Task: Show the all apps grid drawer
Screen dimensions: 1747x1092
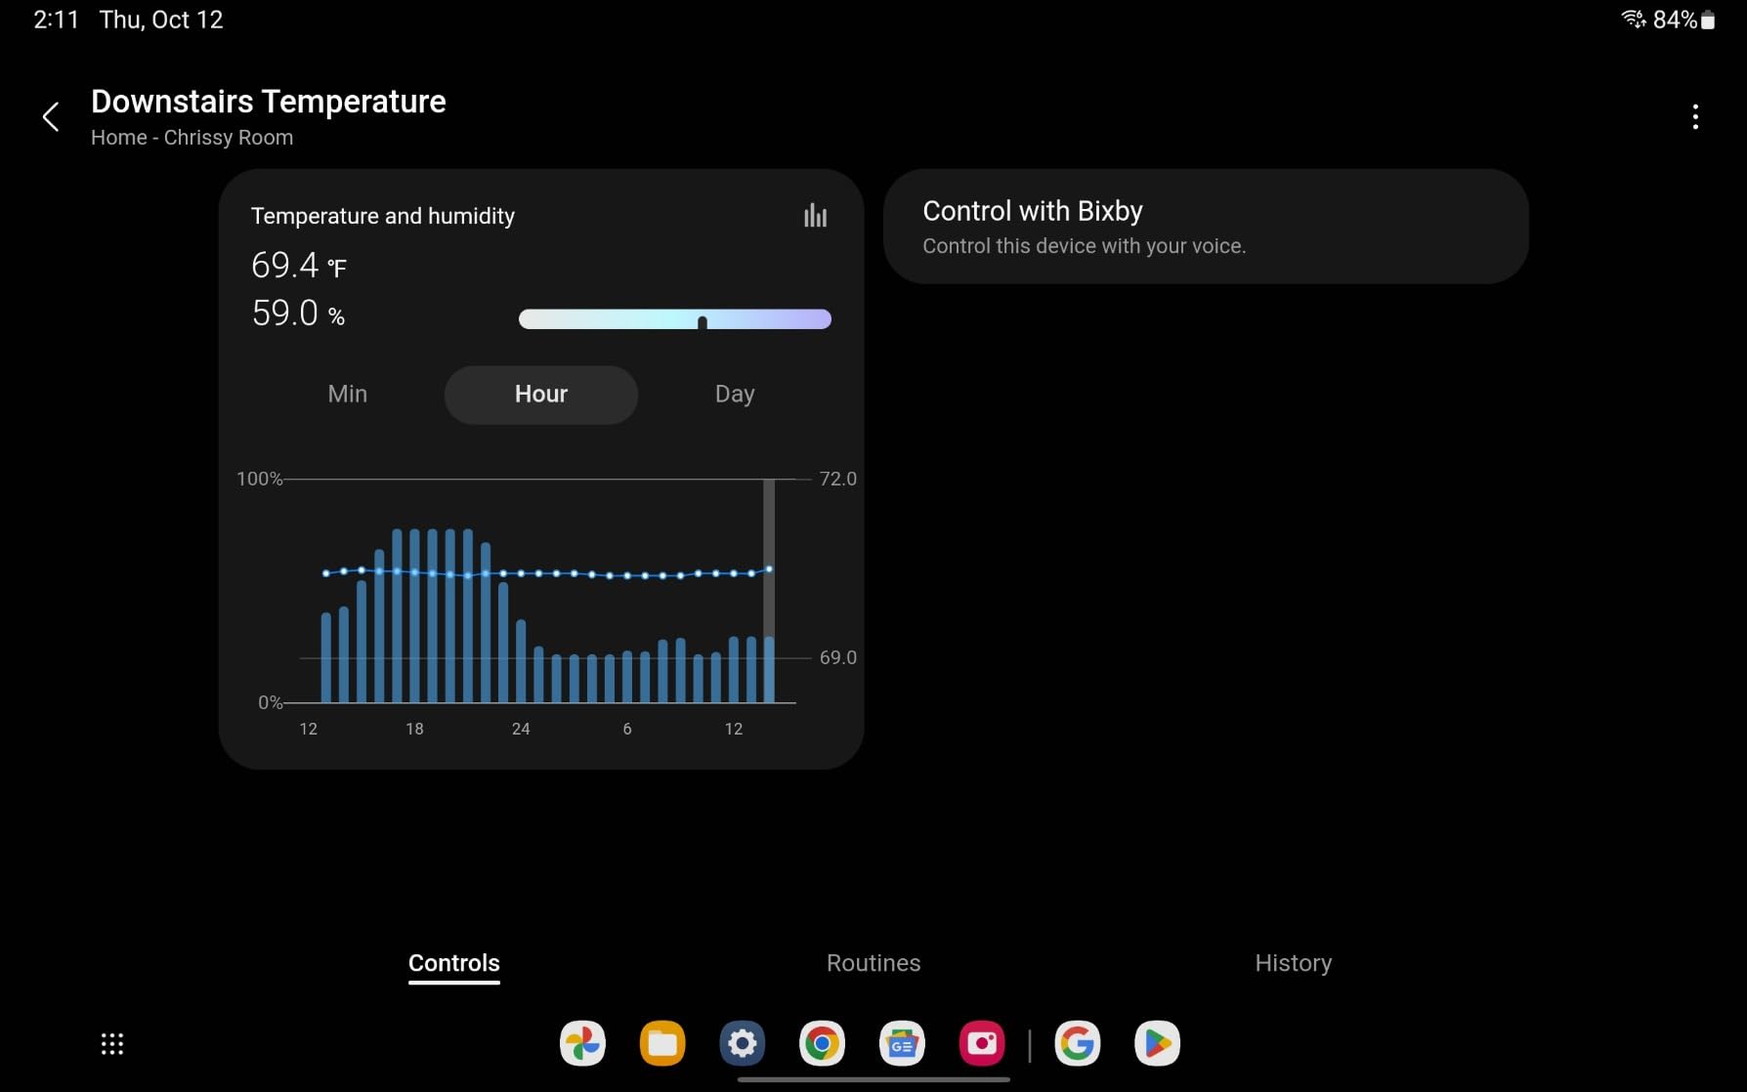Action: (112, 1044)
